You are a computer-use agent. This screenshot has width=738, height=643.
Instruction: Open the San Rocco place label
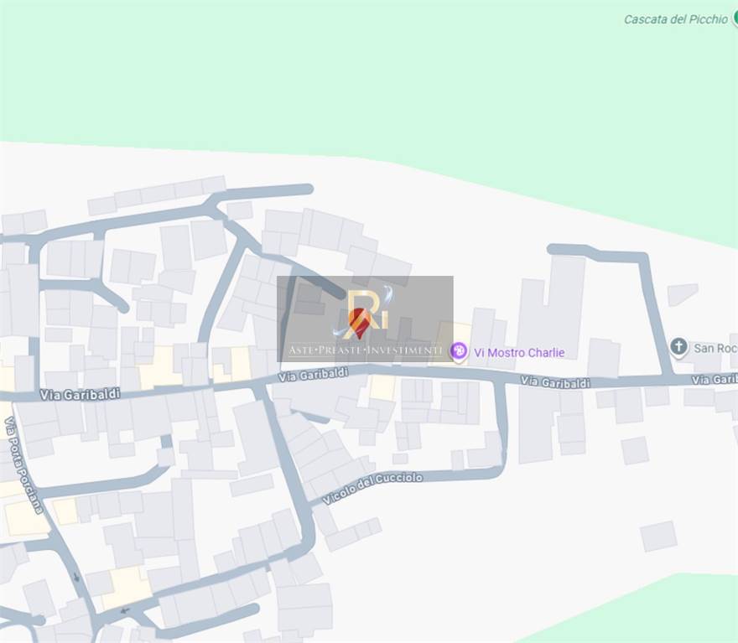(x=715, y=348)
